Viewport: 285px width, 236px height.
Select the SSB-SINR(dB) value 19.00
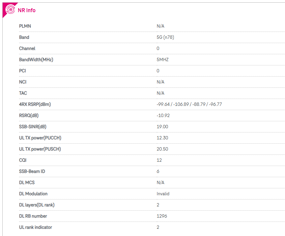point(162,127)
